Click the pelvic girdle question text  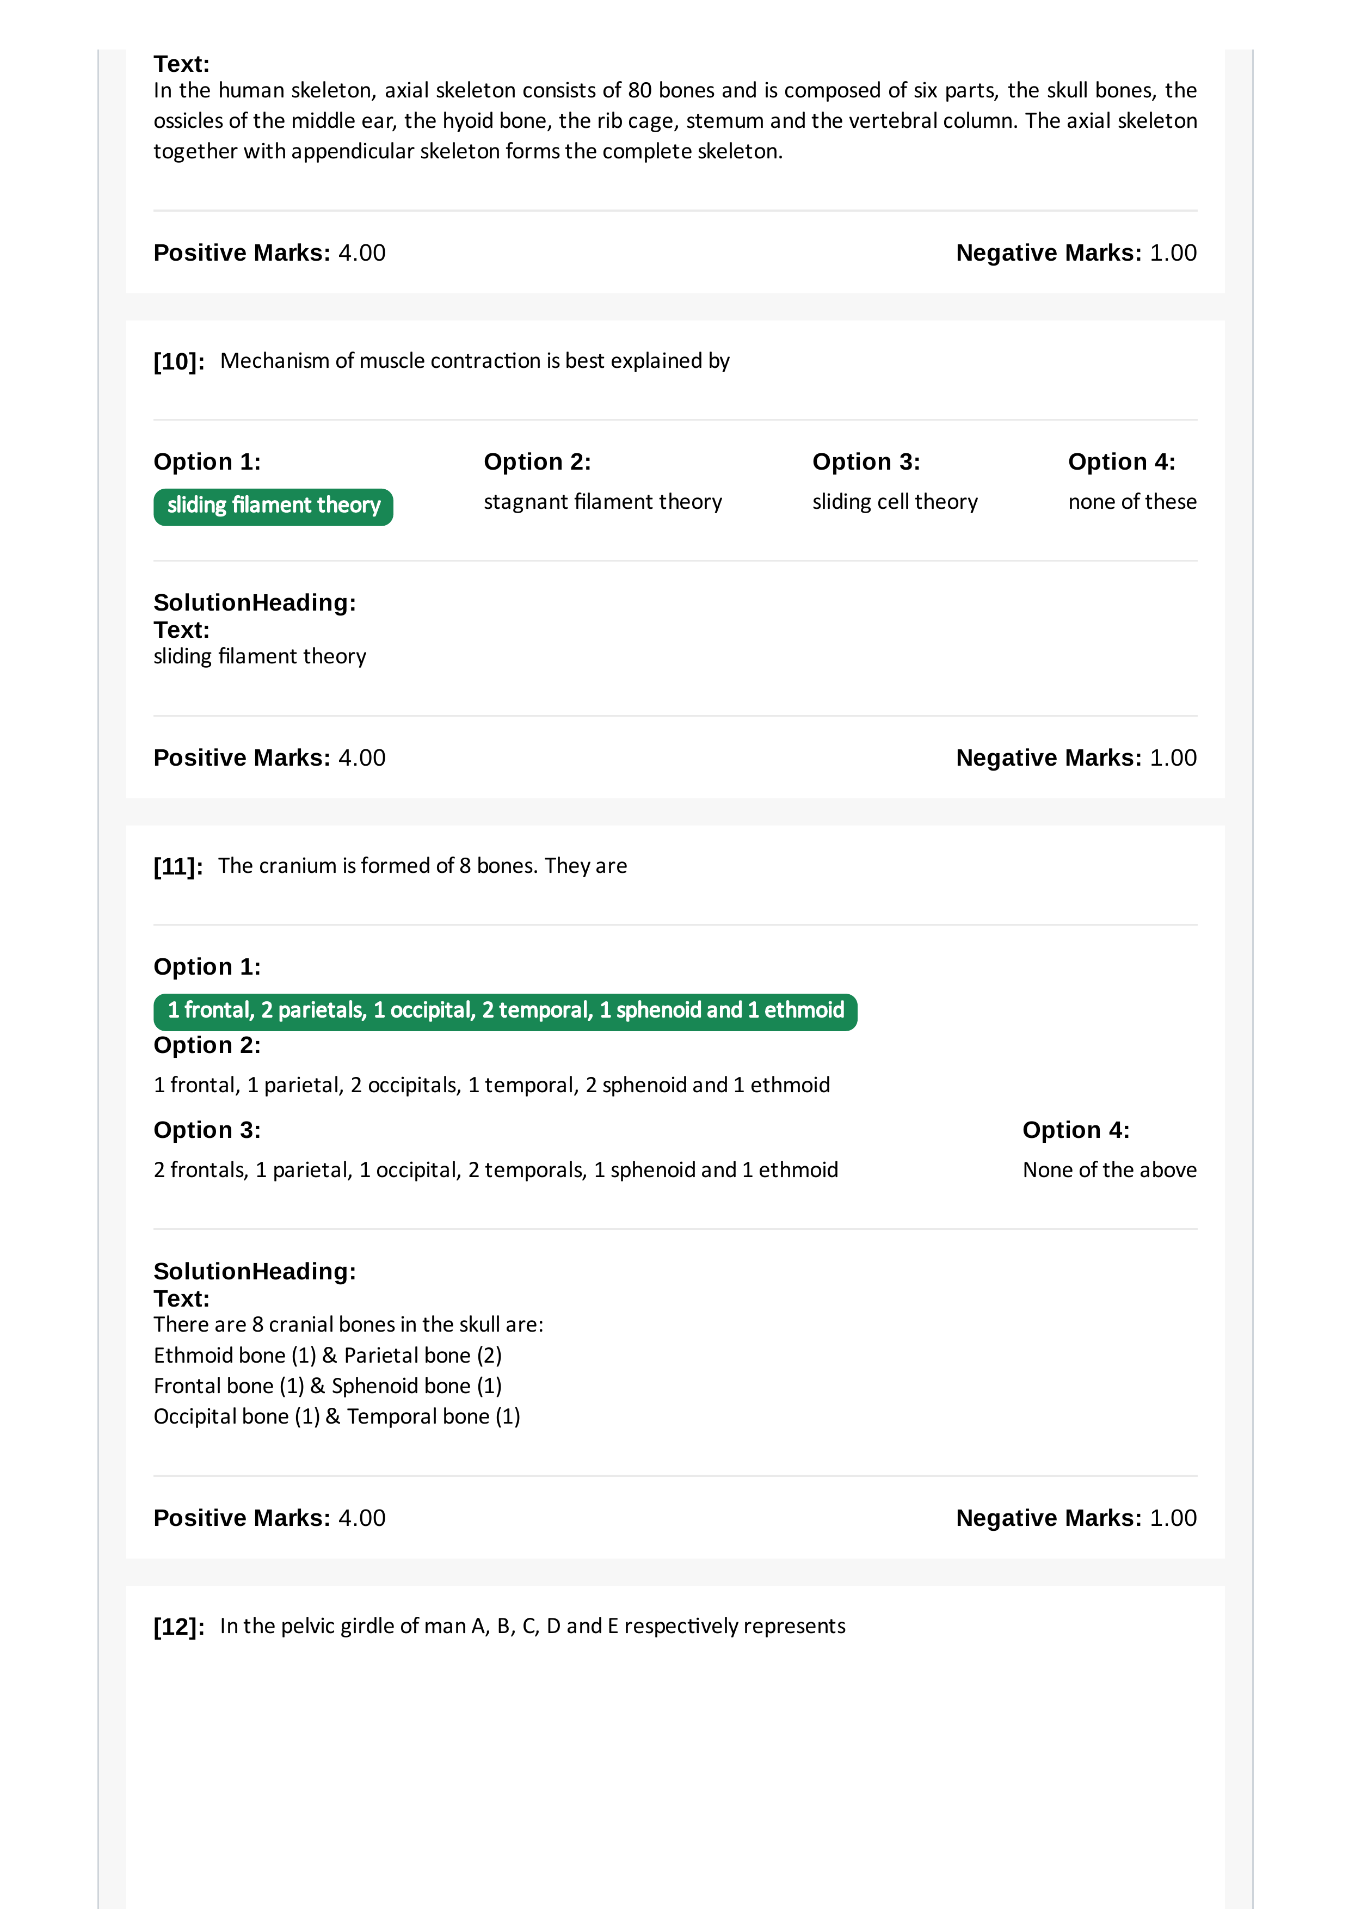pos(533,1625)
